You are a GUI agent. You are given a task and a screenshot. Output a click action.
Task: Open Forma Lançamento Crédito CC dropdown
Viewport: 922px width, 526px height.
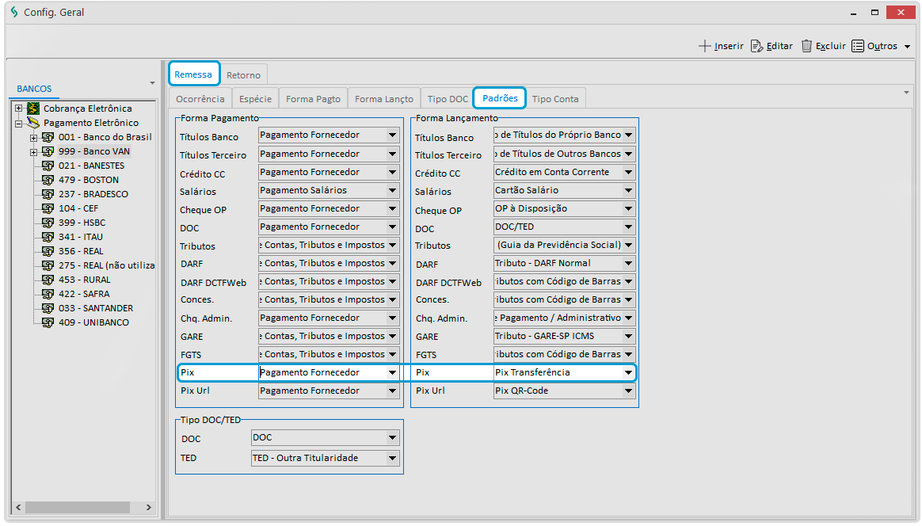point(629,173)
